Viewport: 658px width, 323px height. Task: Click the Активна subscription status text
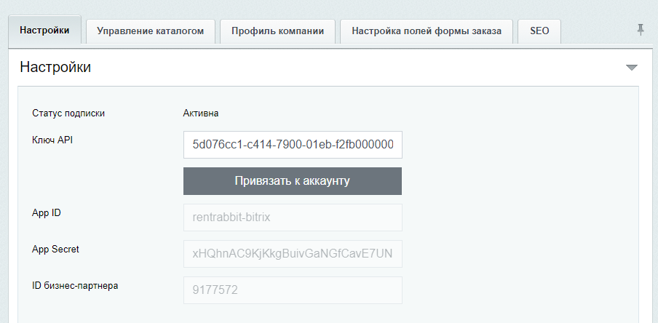click(200, 113)
